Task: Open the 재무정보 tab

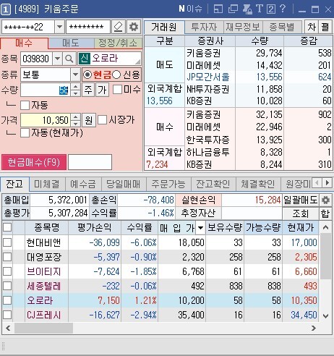Action: pos(243,27)
